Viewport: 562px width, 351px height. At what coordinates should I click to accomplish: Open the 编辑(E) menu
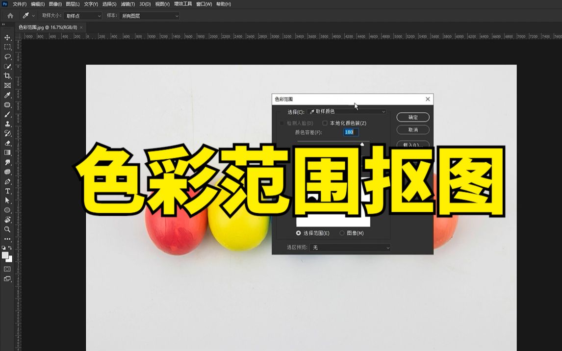coord(38,4)
